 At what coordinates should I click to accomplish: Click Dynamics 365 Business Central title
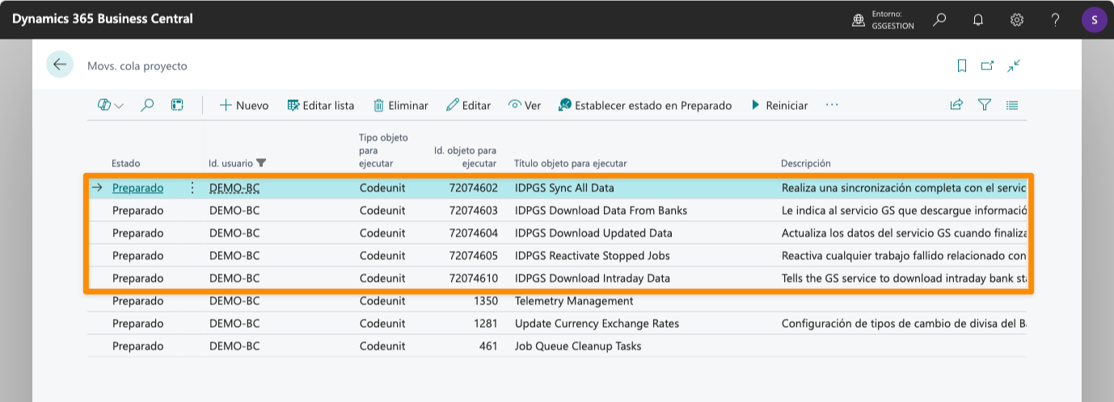[x=103, y=19]
